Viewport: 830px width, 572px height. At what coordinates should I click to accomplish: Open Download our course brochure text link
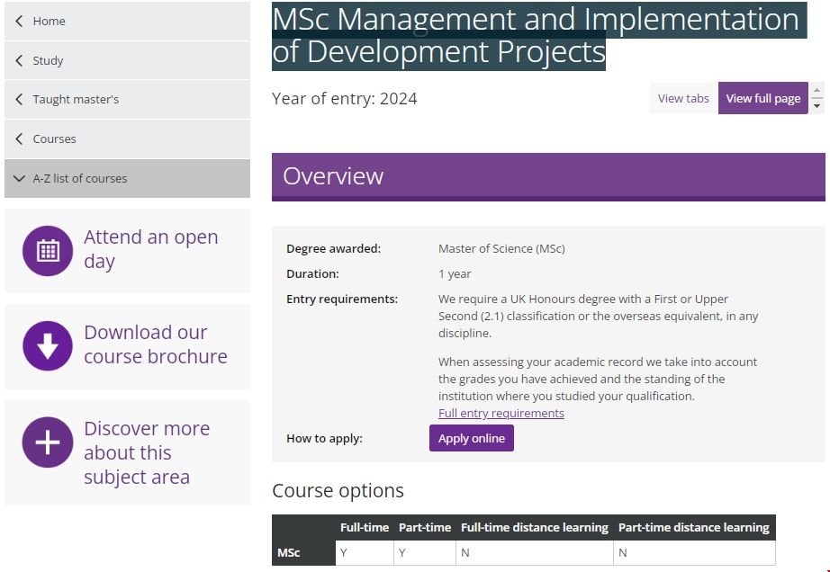pyautogui.click(x=155, y=344)
